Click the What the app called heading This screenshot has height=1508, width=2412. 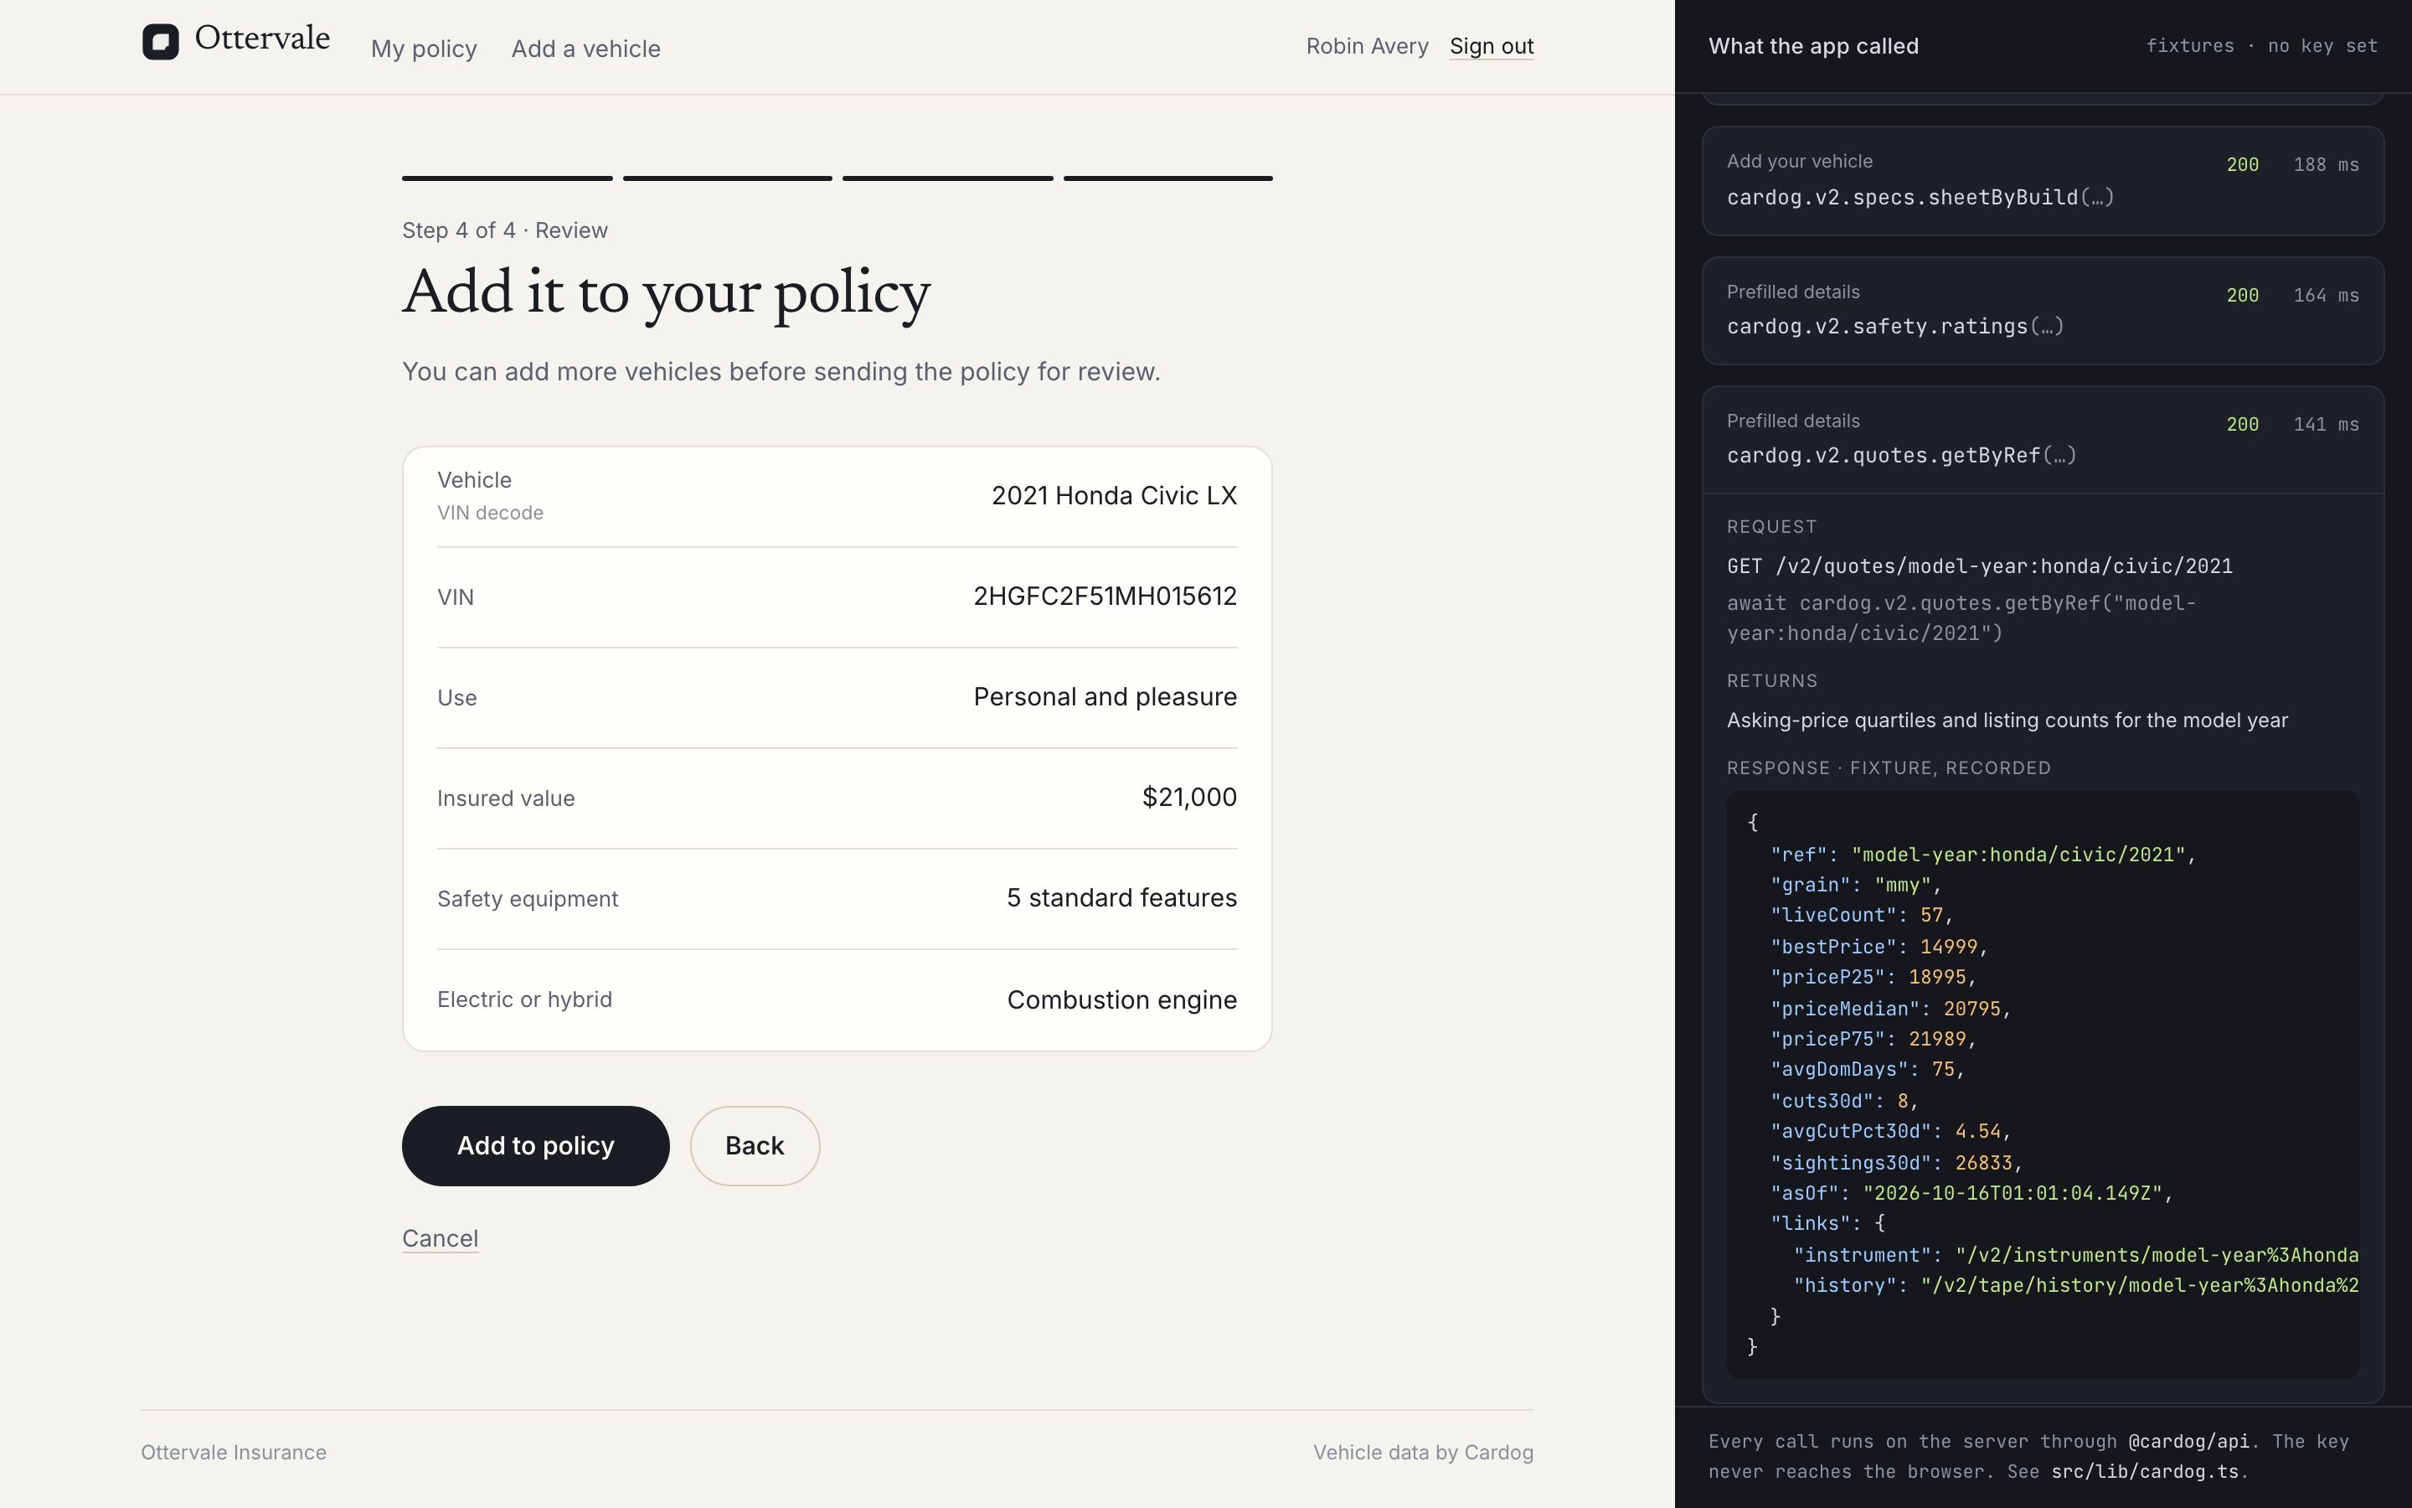pyautogui.click(x=1813, y=46)
